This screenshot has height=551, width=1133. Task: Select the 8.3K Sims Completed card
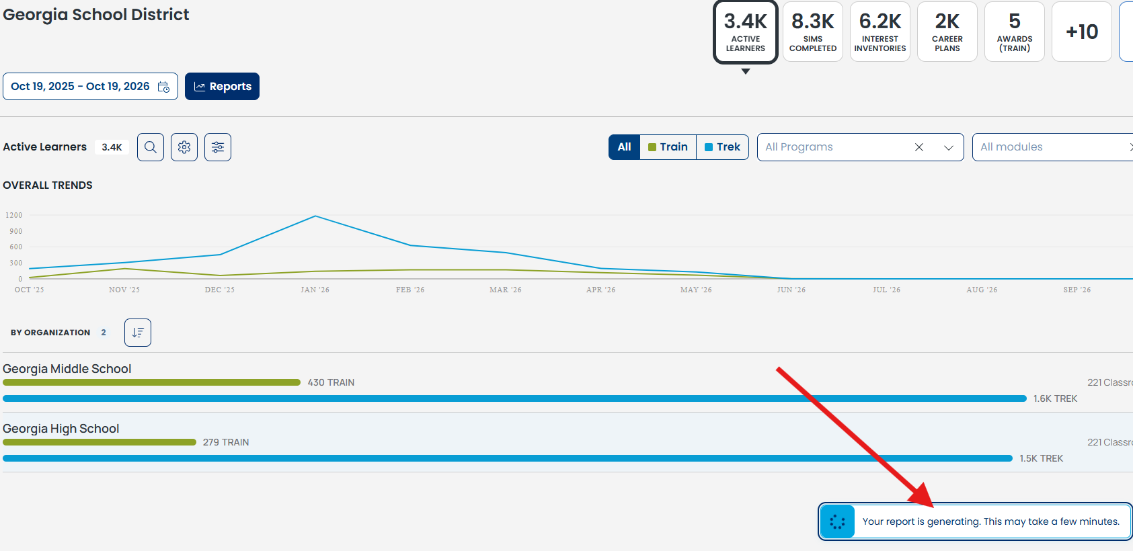(x=813, y=32)
